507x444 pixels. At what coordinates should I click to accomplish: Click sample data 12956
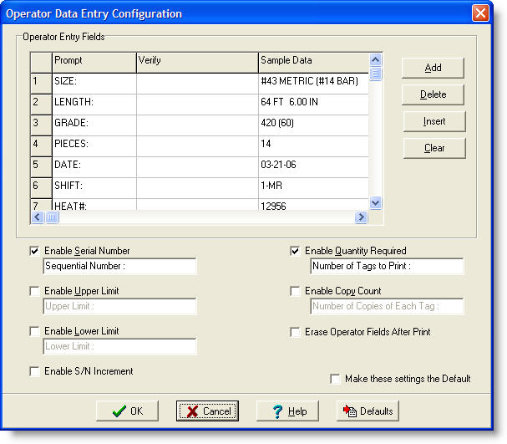click(x=314, y=205)
